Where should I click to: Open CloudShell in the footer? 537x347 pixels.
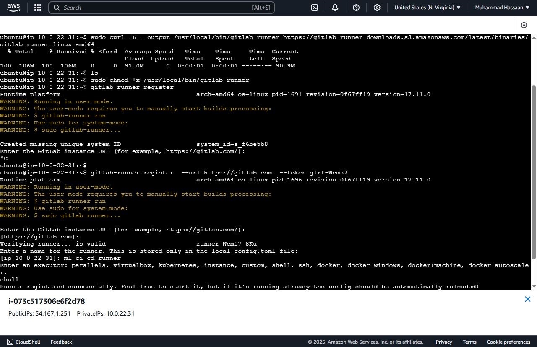click(x=23, y=342)
